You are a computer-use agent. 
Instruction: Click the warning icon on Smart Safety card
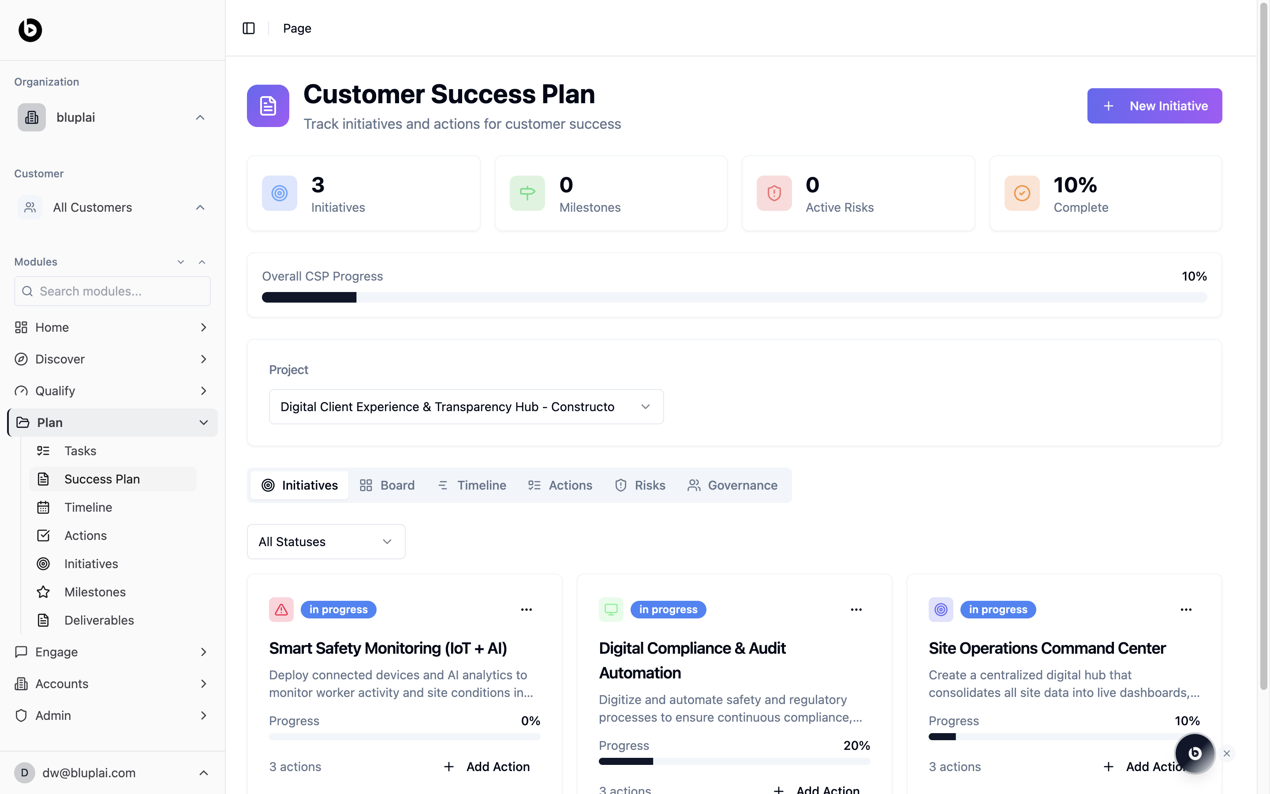281,610
